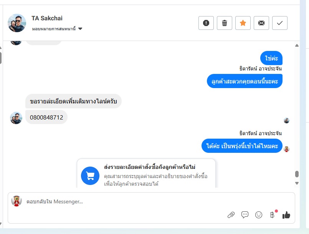The image size is (309, 234).
Task: Open the assign conversation dropdown arrow
Action: [80, 29]
